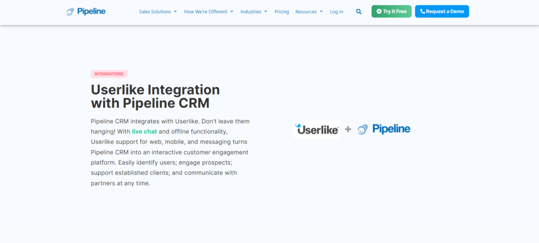The image size is (539, 243).
Task: Open the search magnifier icon
Action: click(358, 12)
